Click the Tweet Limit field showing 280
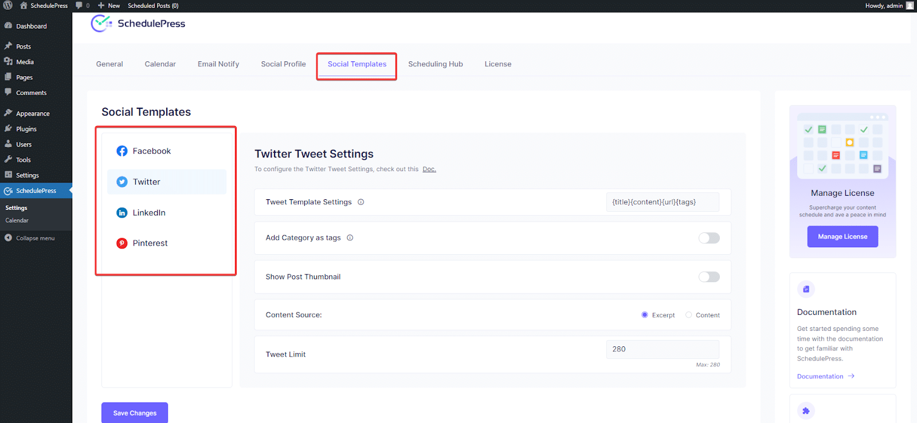Screen dimensions: 917x423 (663, 349)
